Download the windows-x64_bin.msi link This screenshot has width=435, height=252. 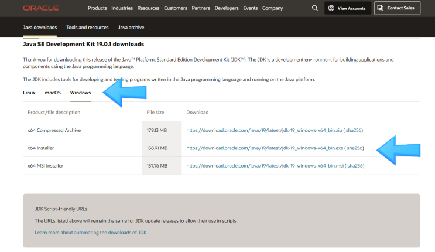[x=265, y=166]
